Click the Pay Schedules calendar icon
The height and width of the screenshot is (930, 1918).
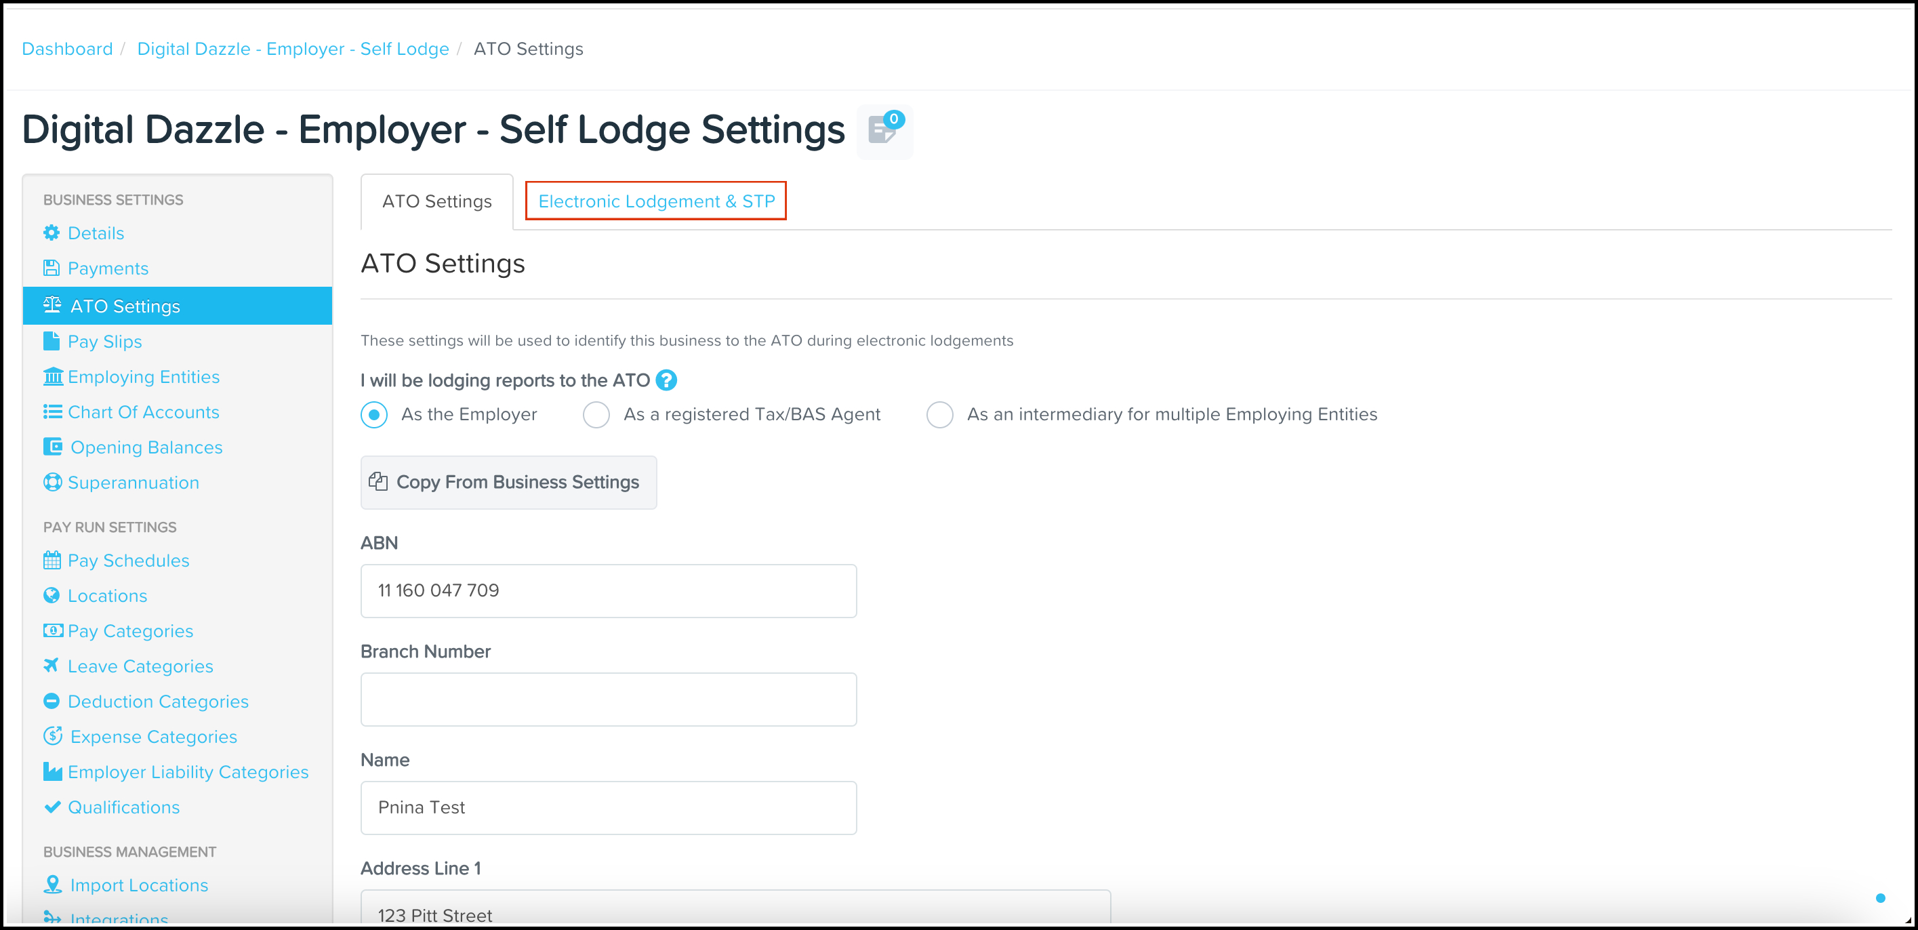pos(52,560)
